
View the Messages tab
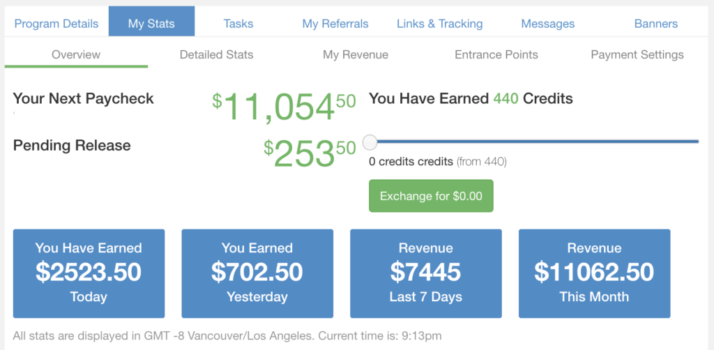pyautogui.click(x=548, y=24)
